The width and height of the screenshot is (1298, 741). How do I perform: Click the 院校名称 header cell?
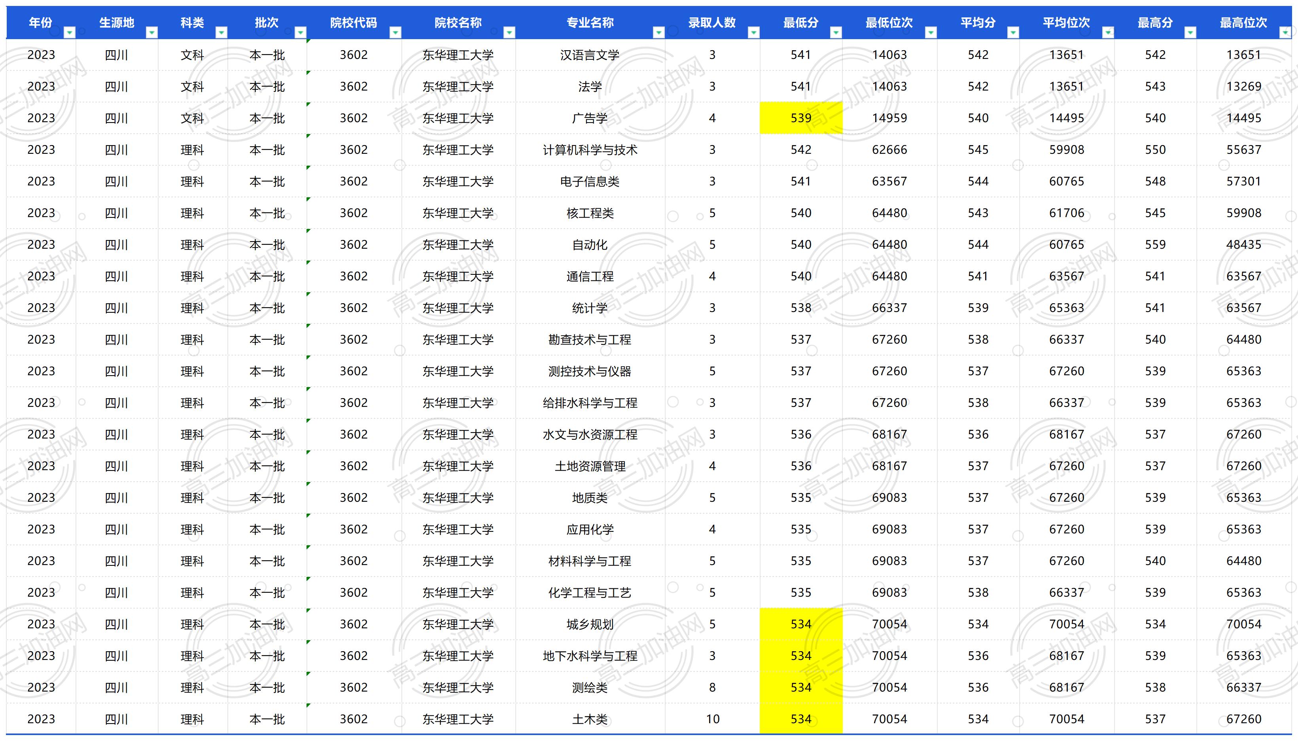[458, 23]
